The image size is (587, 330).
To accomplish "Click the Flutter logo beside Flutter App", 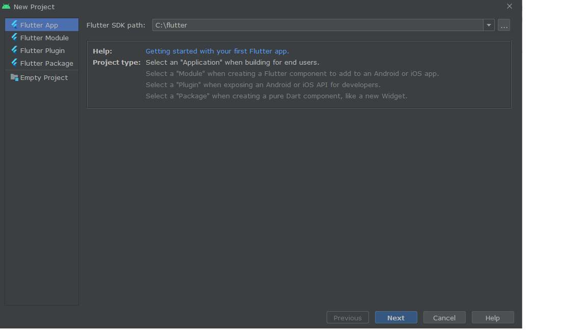I will (x=14, y=24).
